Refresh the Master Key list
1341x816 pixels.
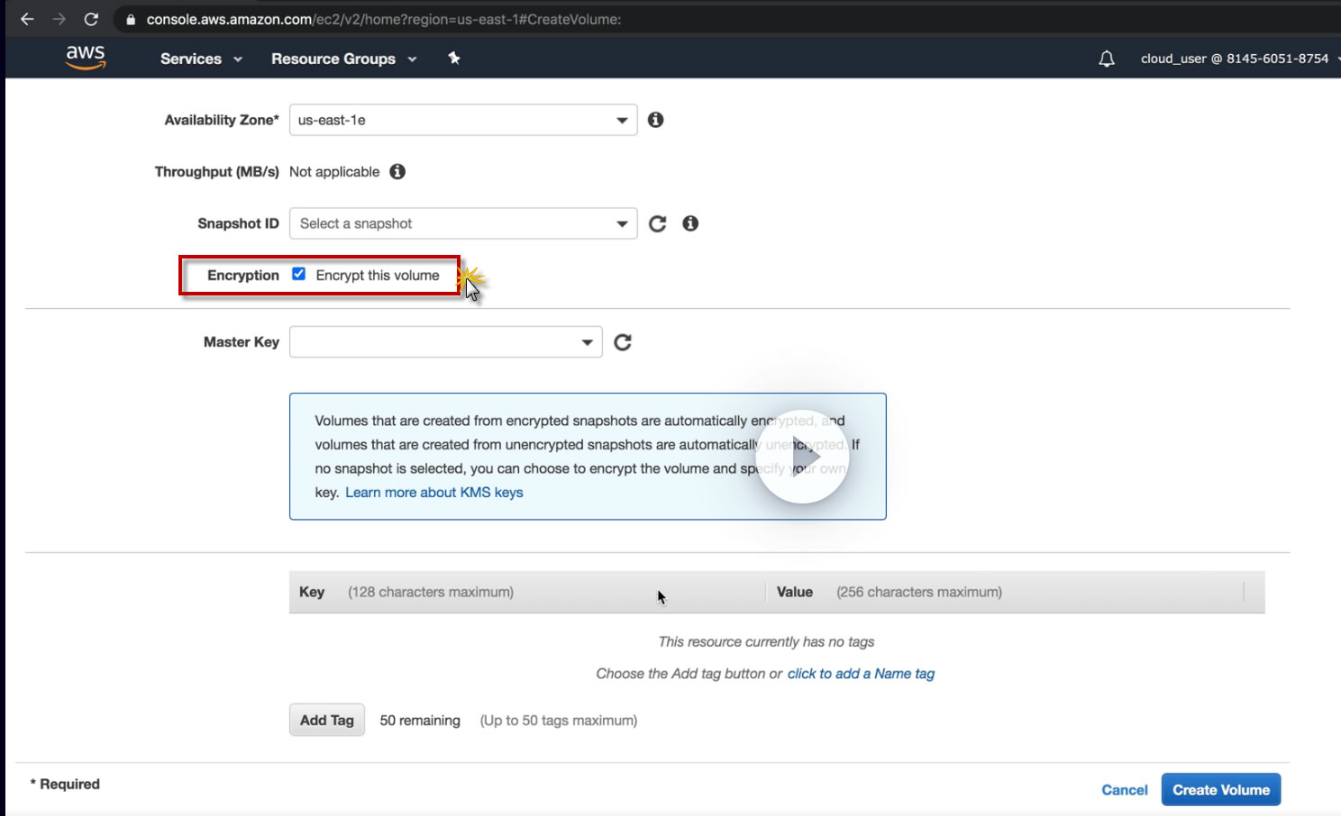click(x=623, y=342)
